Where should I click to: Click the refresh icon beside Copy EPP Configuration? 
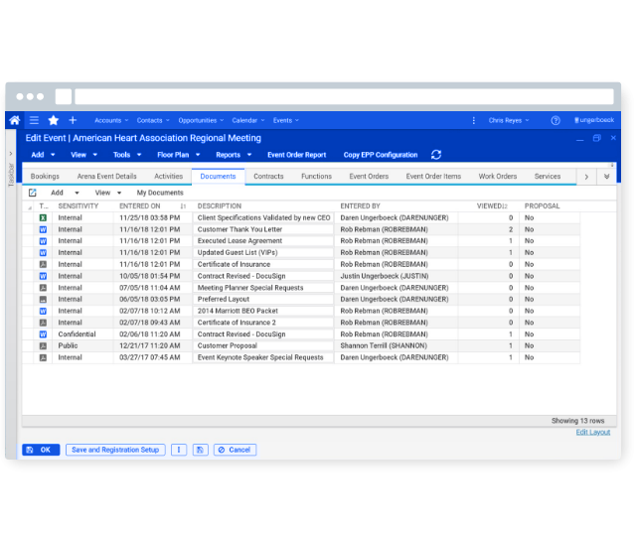pyautogui.click(x=436, y=155)
